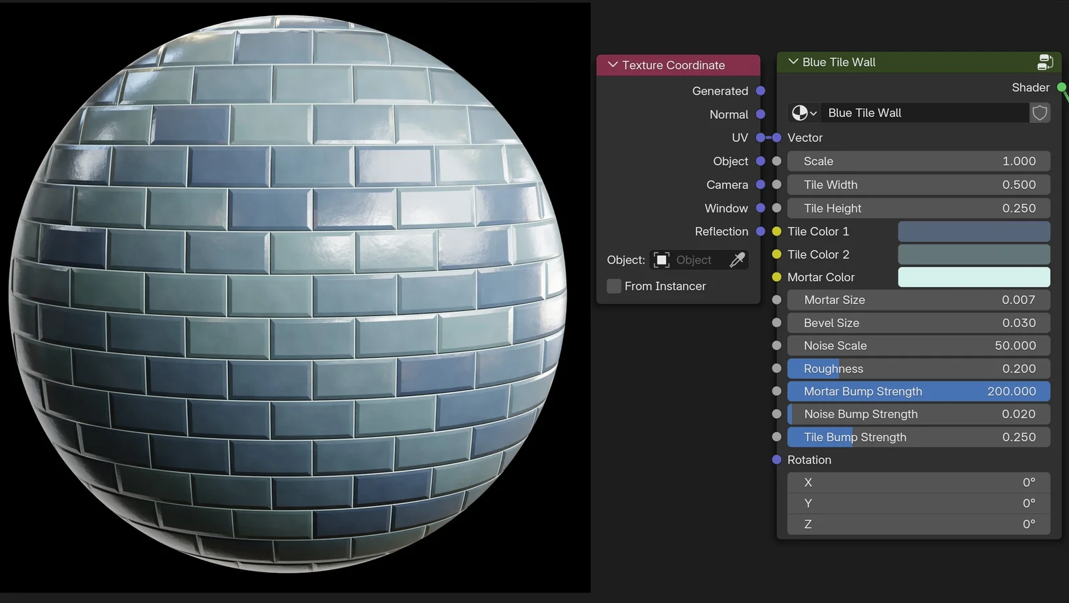Click the object selector icon in Object field
Image resolution: width=1069 pixels, height=603 pixels.
[661, 260]
